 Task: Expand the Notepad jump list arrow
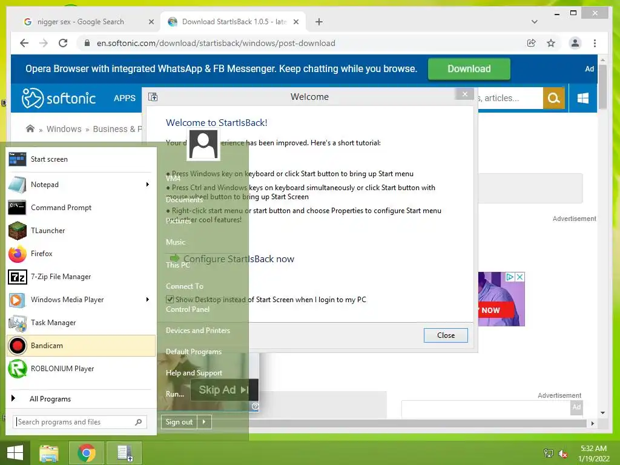click(148, 185)
